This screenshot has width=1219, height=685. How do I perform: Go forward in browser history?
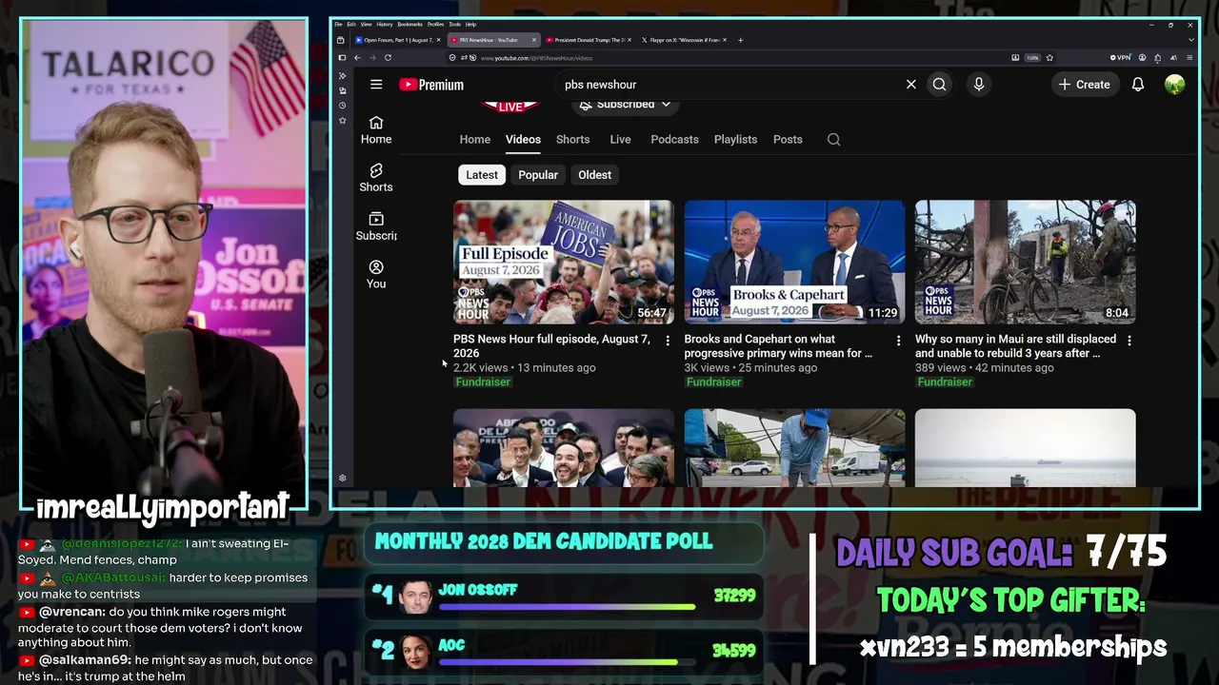pos(372,58)
